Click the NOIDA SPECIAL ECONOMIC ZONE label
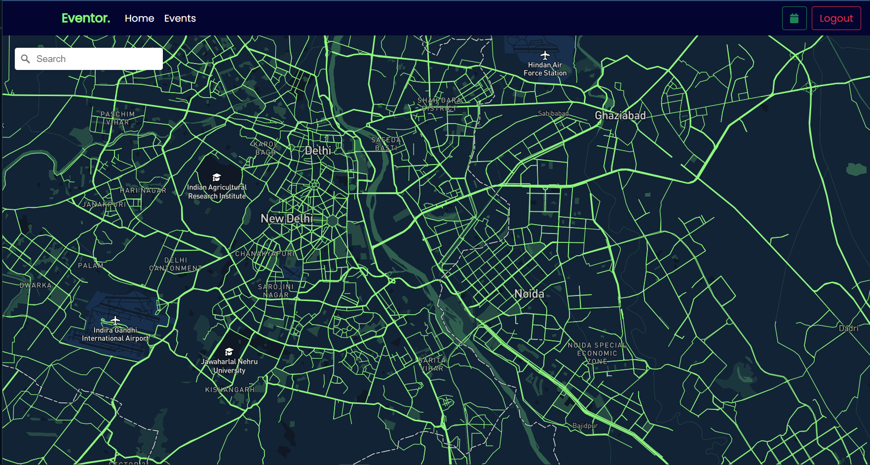870x465 pixels. [x=597, y=353]
